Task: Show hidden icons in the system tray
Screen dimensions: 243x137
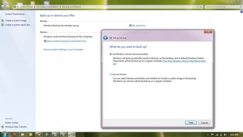Action: (208, 134)
